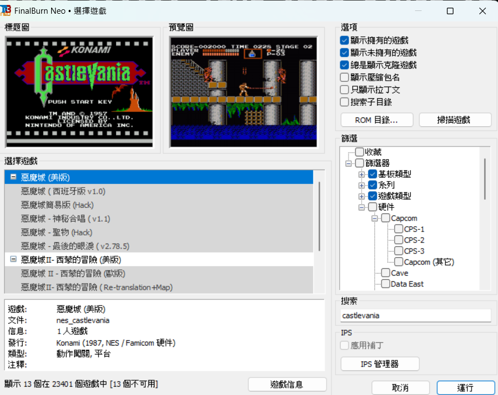Click 取消 to cancel
The image size is (498, 395).
pos(400,388)
